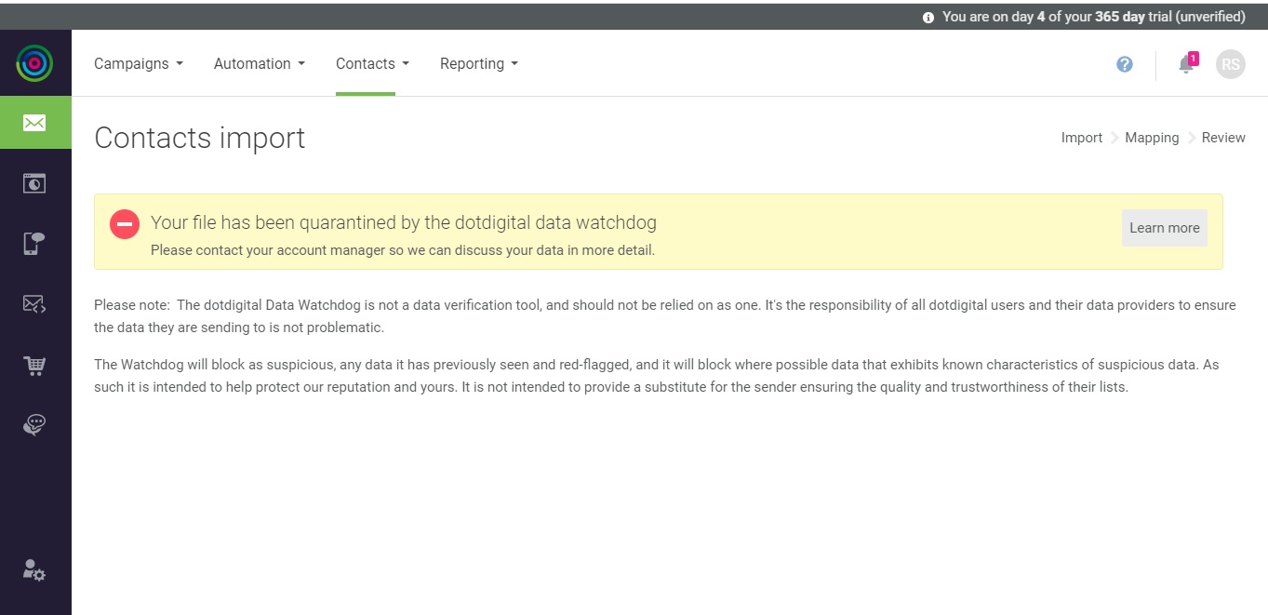The image size is (1268, 615).
Task: Click the contact your account manager text
Action: 403,250
